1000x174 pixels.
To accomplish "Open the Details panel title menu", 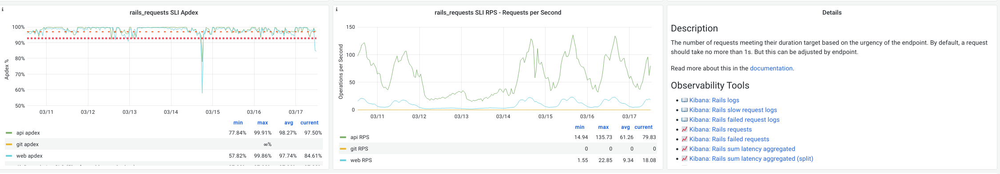I will (832, 12).
